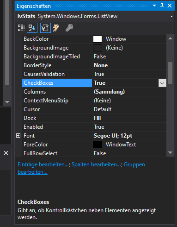This screenshot has height=227, width=177.
Task: Click the black ForeColor swatch
Action: pos(98,145)
